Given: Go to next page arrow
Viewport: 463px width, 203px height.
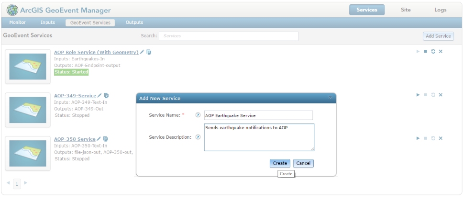Looking at the screenshot, I should pos(26,183).
